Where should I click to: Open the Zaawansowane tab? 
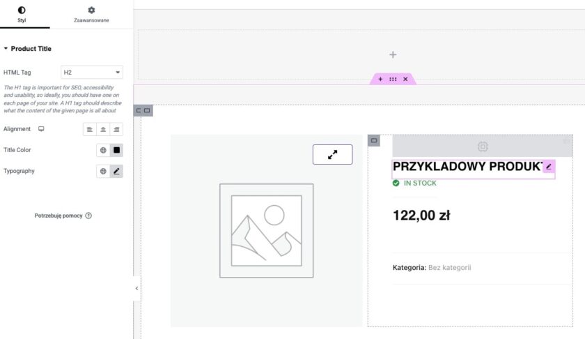91,14
